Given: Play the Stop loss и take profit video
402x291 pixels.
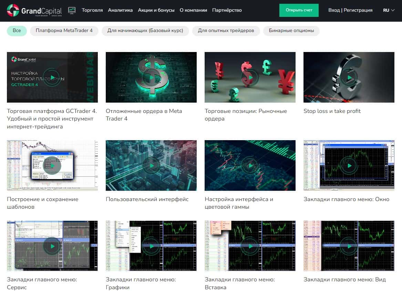Looking at the screenshot, I should [x=349, y=77].
